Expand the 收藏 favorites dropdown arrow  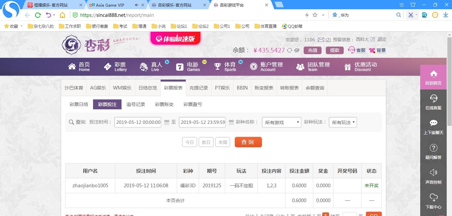pyautogui.click(x=22, y=26)
